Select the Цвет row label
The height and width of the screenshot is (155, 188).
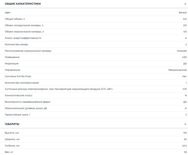8,12
